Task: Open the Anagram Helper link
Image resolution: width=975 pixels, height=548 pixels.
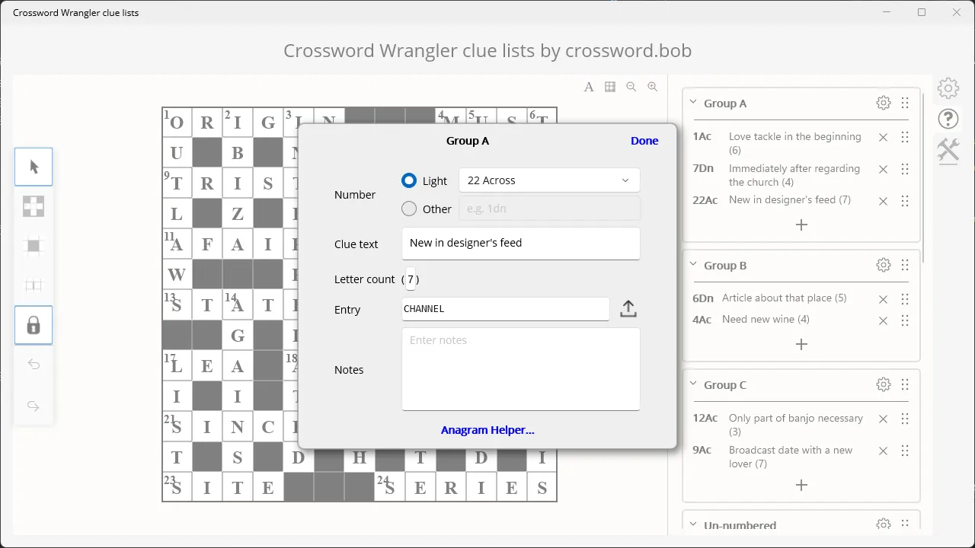Action: [487, 430]
